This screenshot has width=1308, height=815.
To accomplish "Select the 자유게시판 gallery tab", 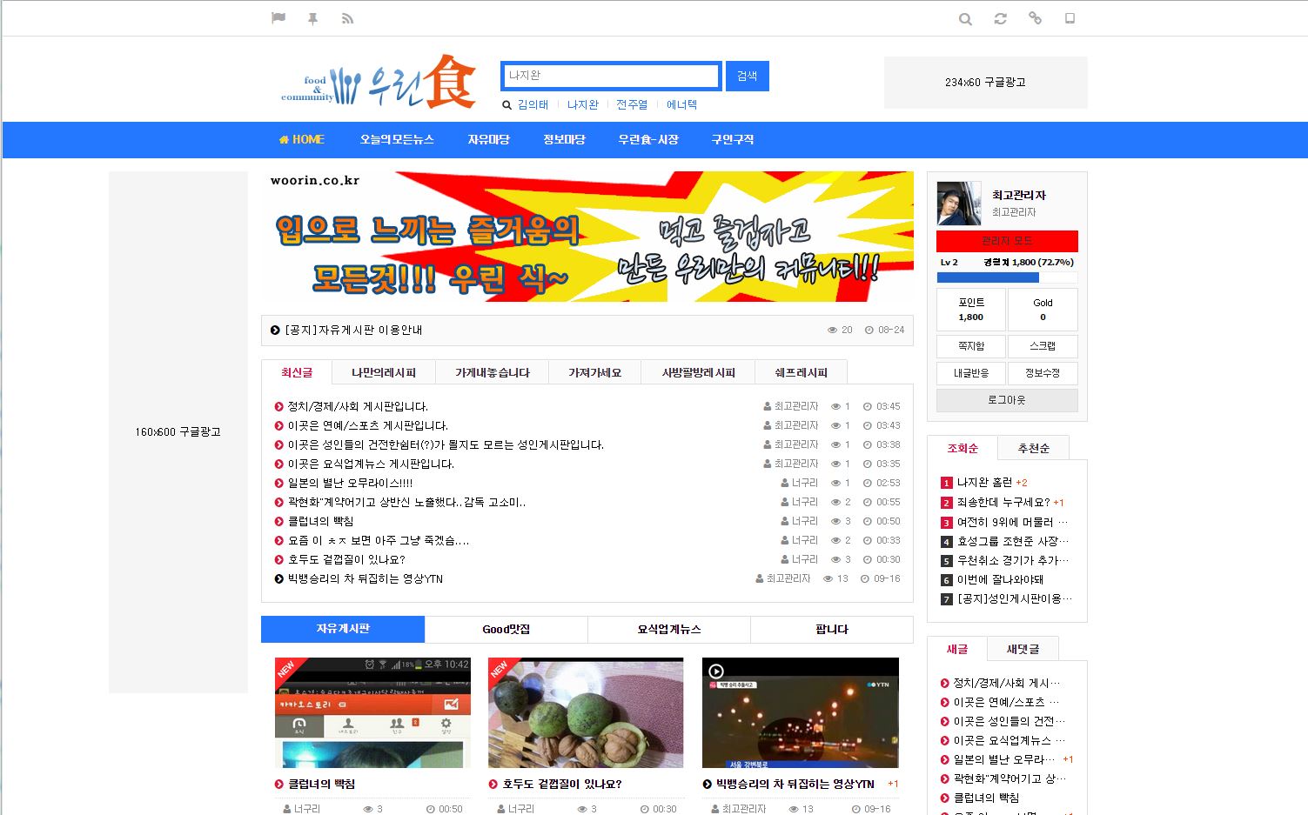I will (x=343, y=629).
